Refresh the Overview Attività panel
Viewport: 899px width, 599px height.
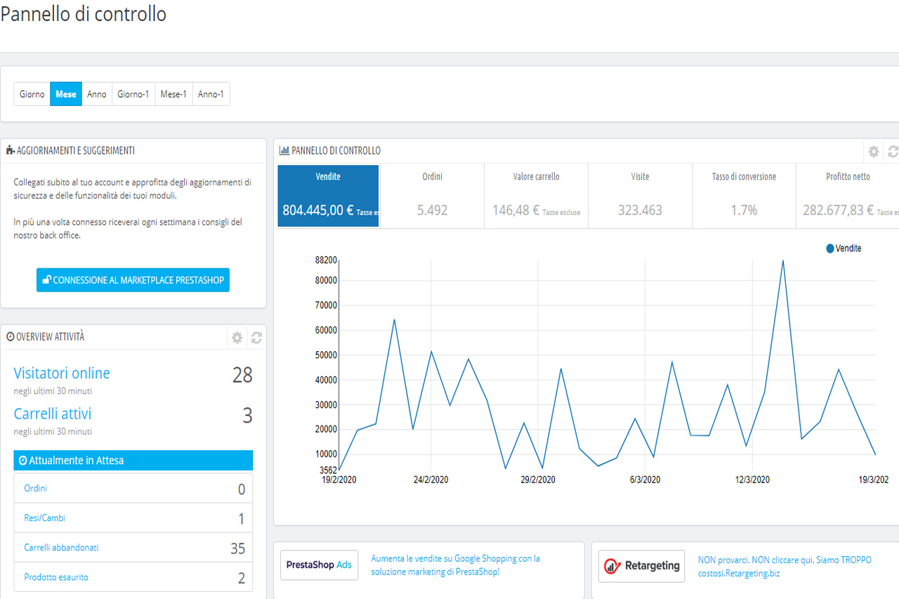pyautogui.click(x=256, y=338)
